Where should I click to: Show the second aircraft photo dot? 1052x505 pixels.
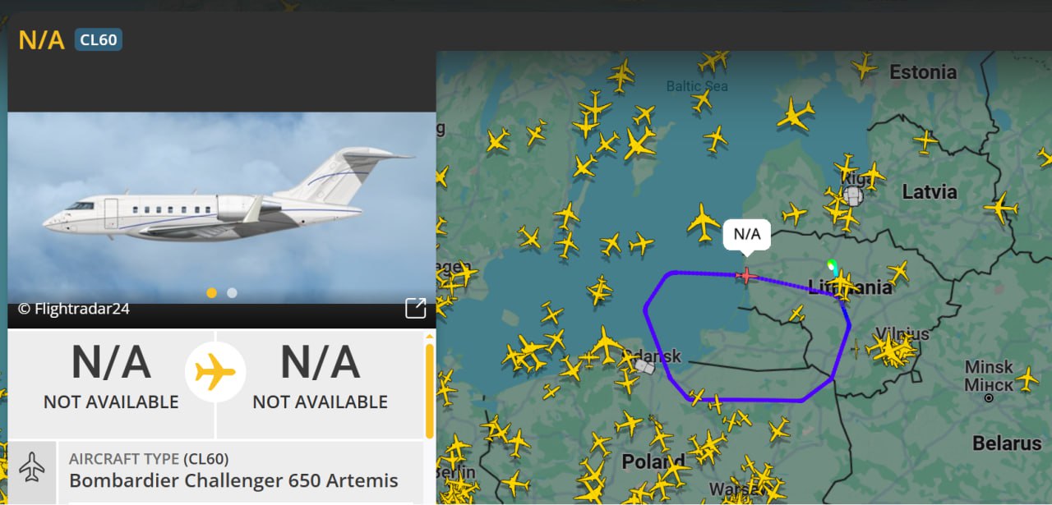pos(233,292)
